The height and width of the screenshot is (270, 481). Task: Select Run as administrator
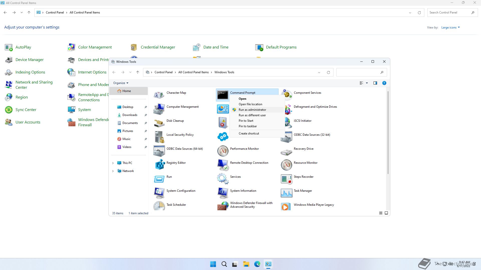[x=257, y=110]
